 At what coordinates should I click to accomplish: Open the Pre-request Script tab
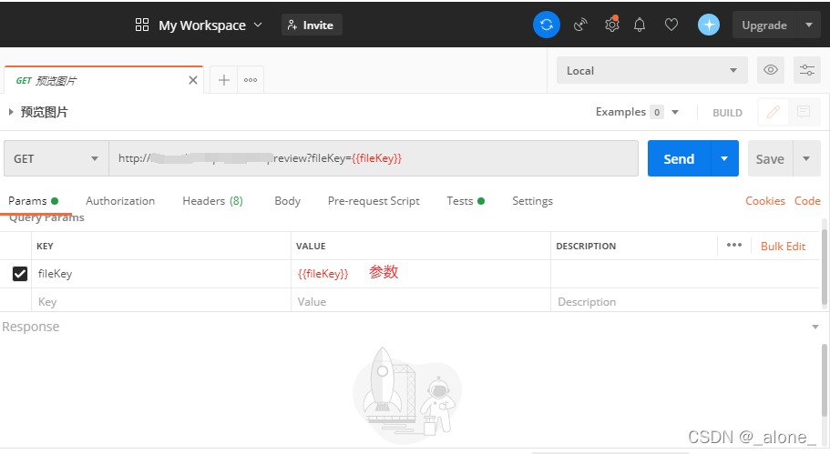[374, 201]
